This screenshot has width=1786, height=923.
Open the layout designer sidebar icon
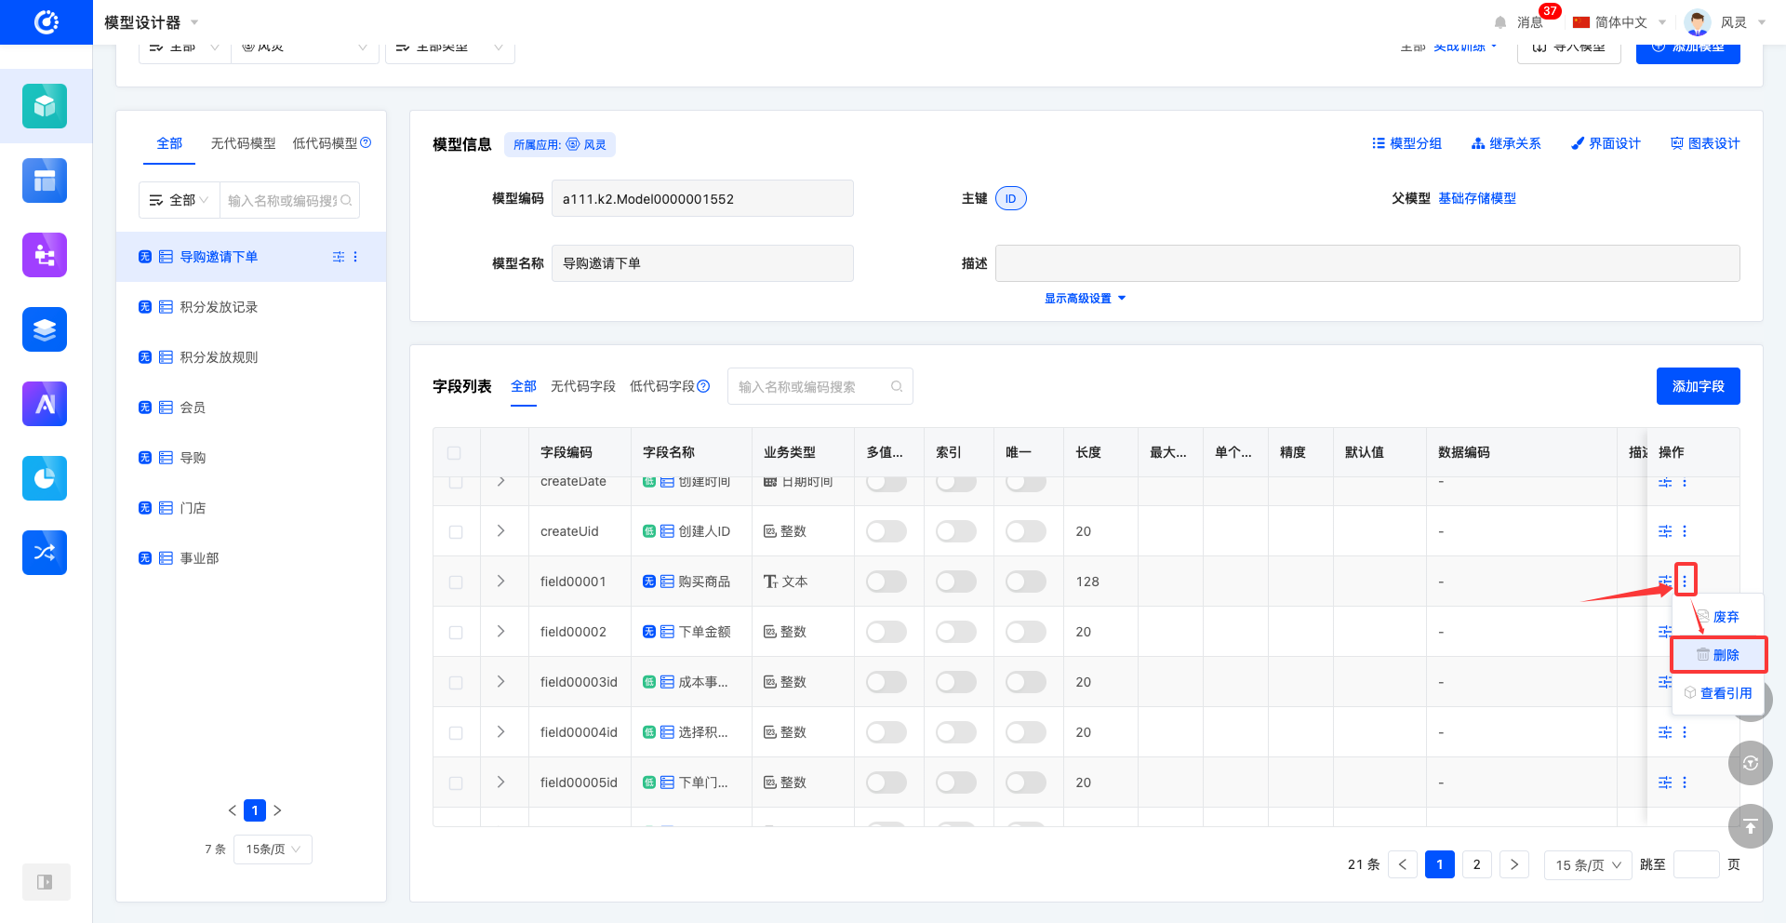(x=45, y=181)
